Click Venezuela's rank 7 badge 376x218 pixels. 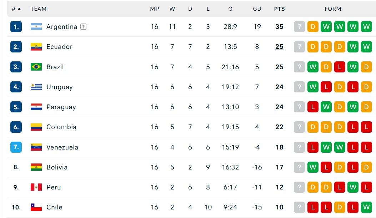click(x=16, y=147)
